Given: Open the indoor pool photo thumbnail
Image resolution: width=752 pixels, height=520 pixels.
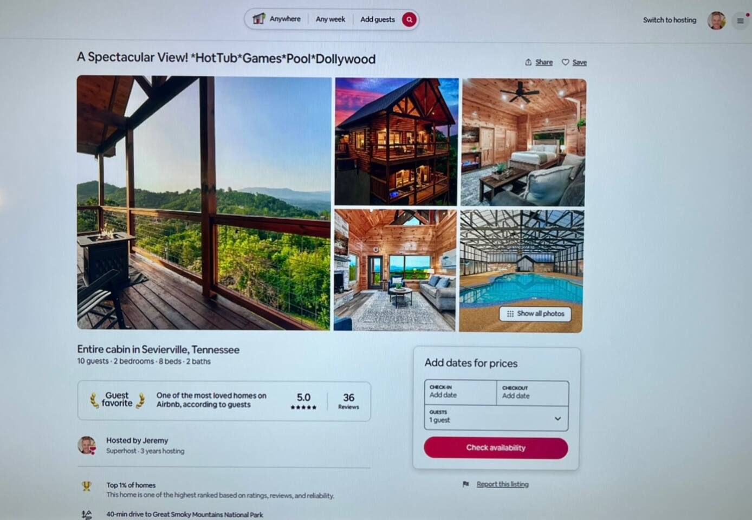Looking at the screenshot, I should [521, 271].
